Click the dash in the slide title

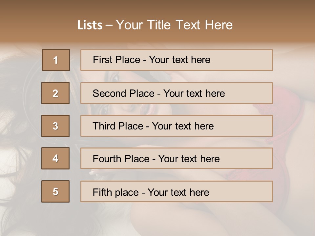(109, 25)
